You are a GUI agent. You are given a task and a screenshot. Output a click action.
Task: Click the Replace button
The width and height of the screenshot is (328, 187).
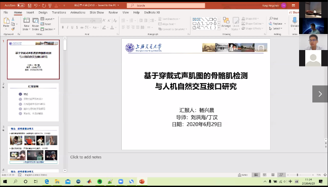277,24
